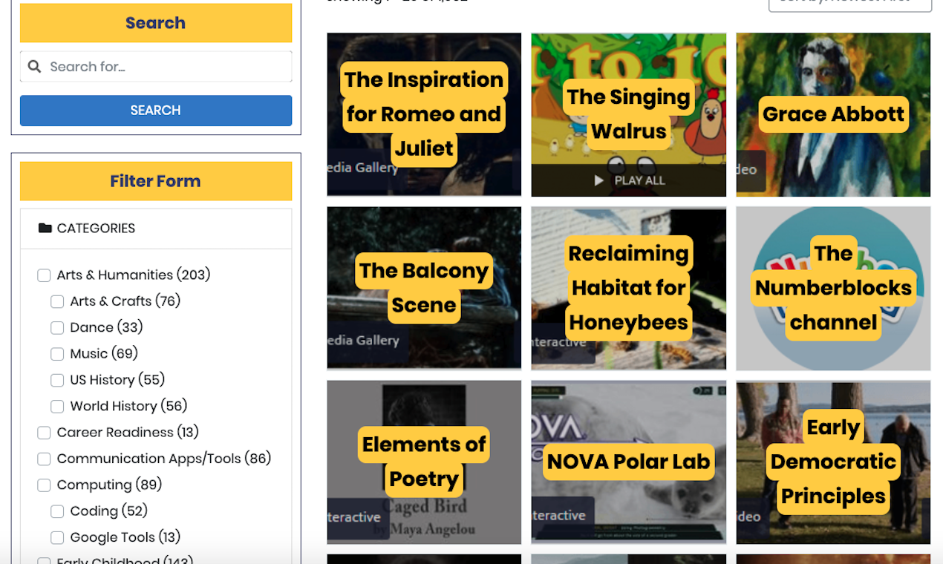Check the Google Tools (13) checkbox
943x564 pixels.
tap(57, 537)
